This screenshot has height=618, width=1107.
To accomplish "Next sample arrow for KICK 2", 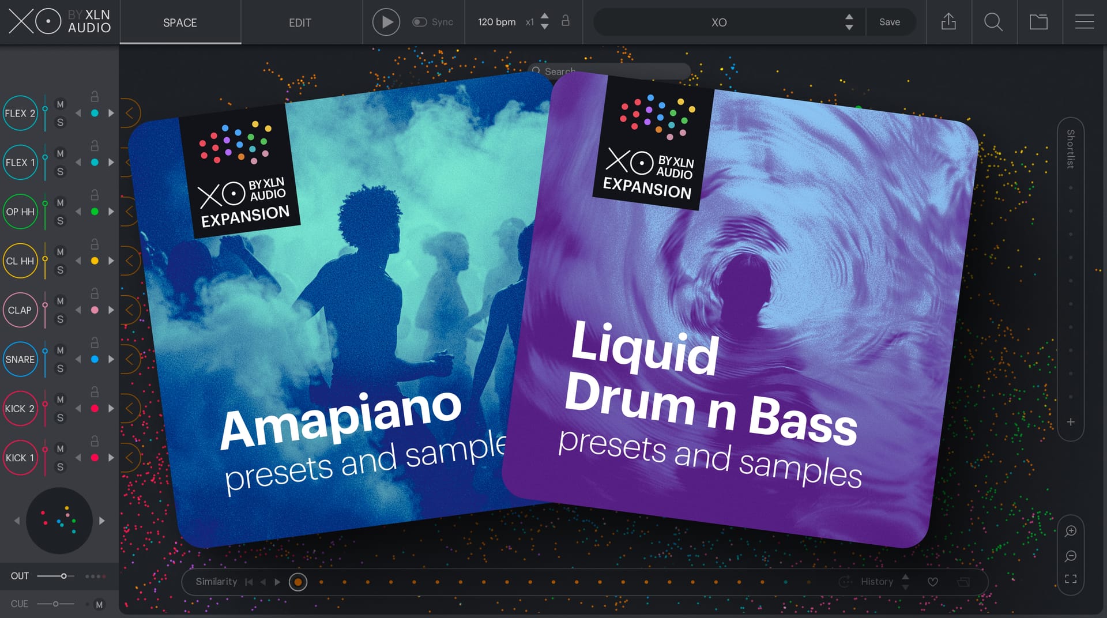I will [111, 409].
